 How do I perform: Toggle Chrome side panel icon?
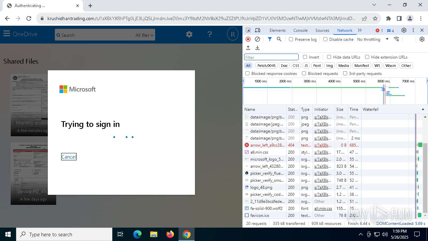399,18
